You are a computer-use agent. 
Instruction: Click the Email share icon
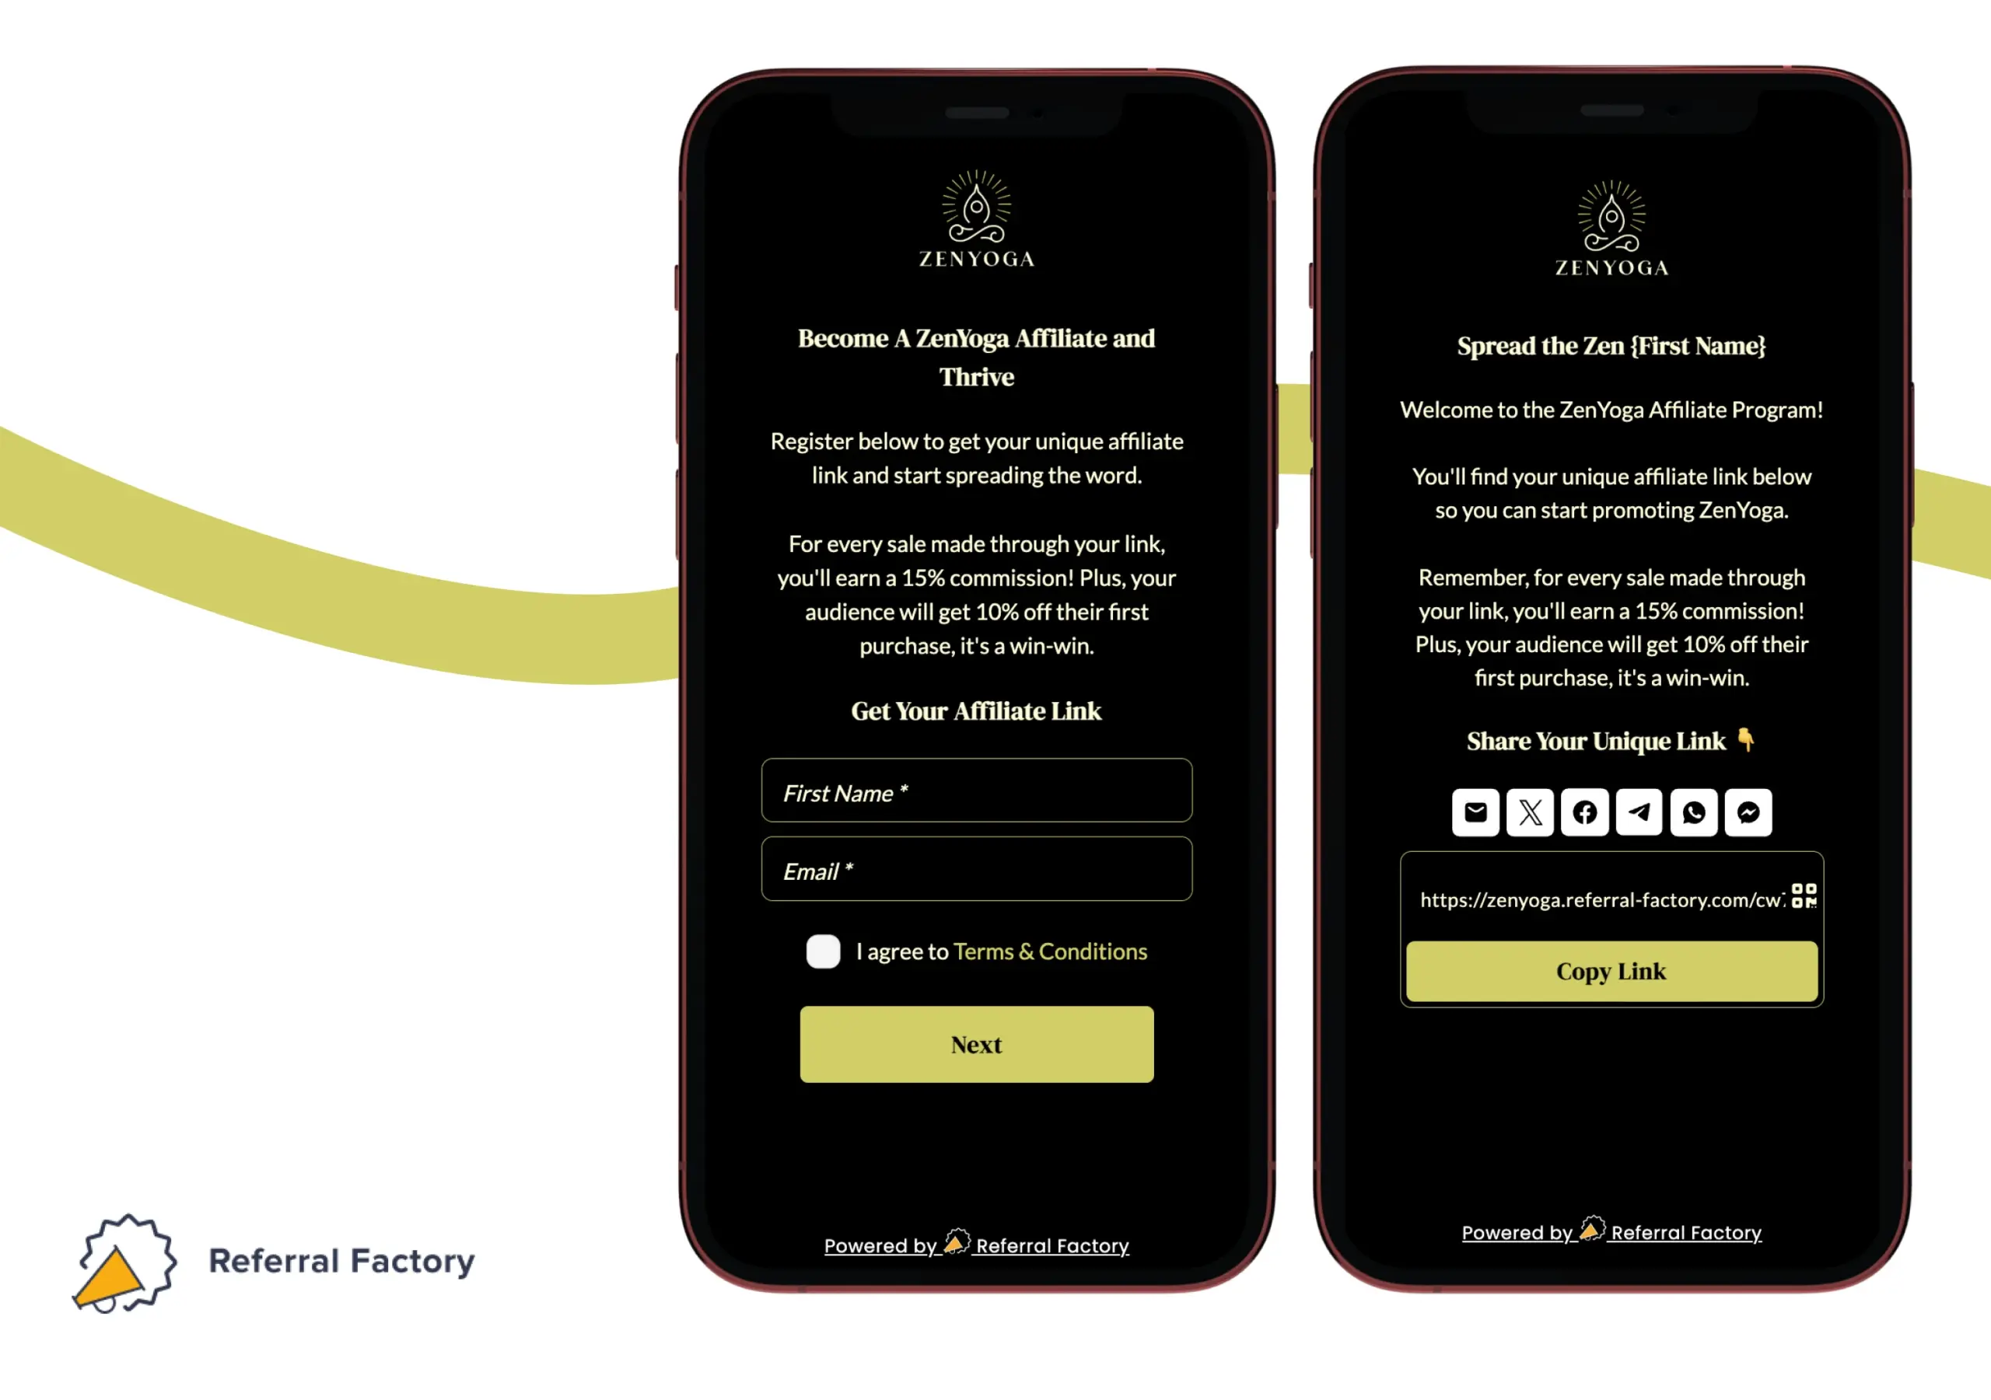pyautogui.click(x=1476, y=811)
